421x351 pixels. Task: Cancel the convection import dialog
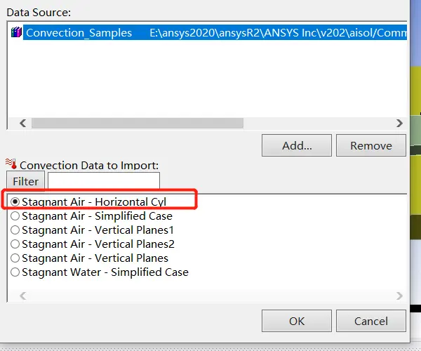pos(371,321)
